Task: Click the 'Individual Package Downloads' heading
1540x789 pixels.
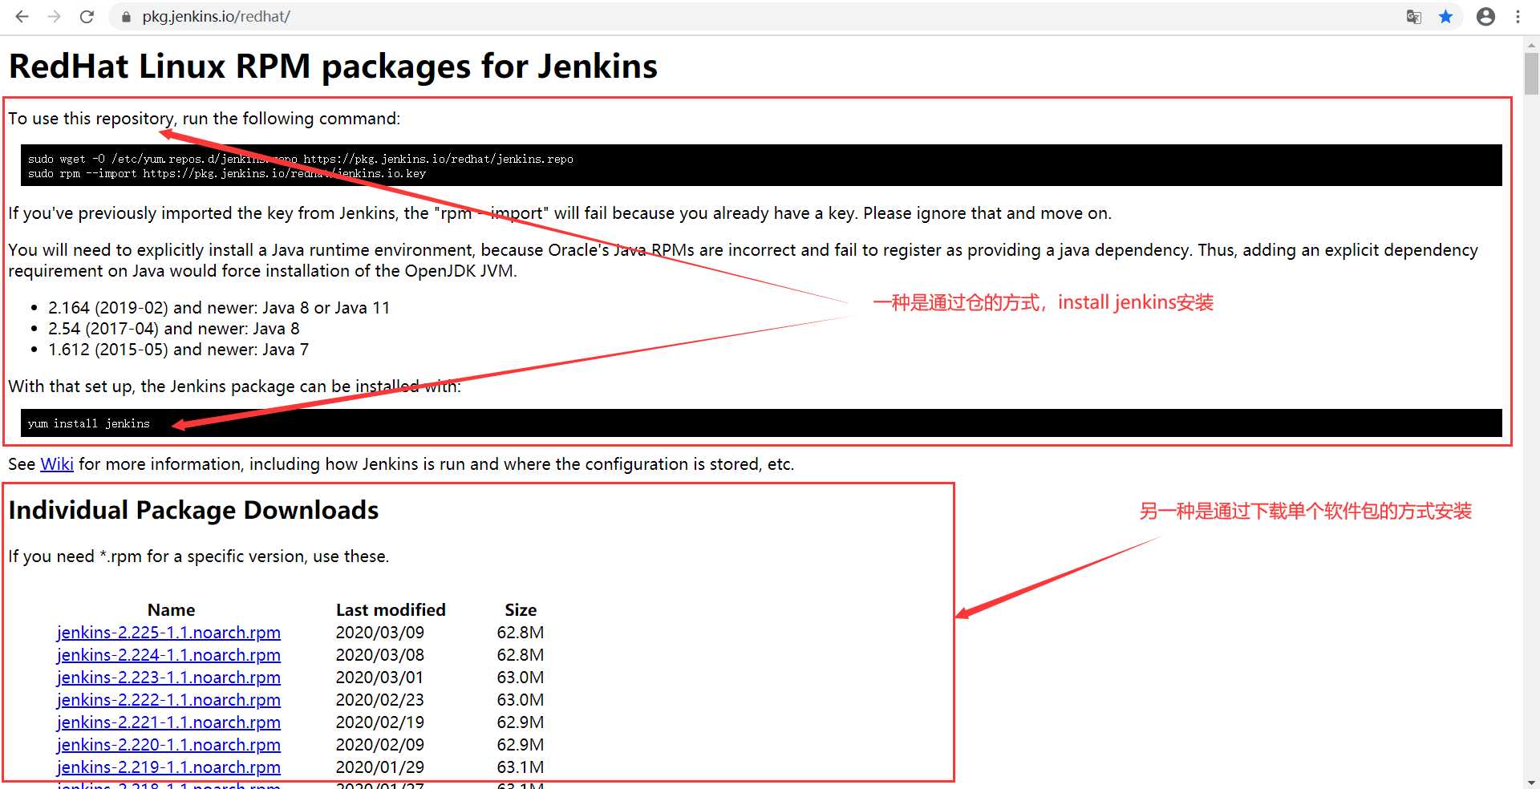Action: coord(193,511)
